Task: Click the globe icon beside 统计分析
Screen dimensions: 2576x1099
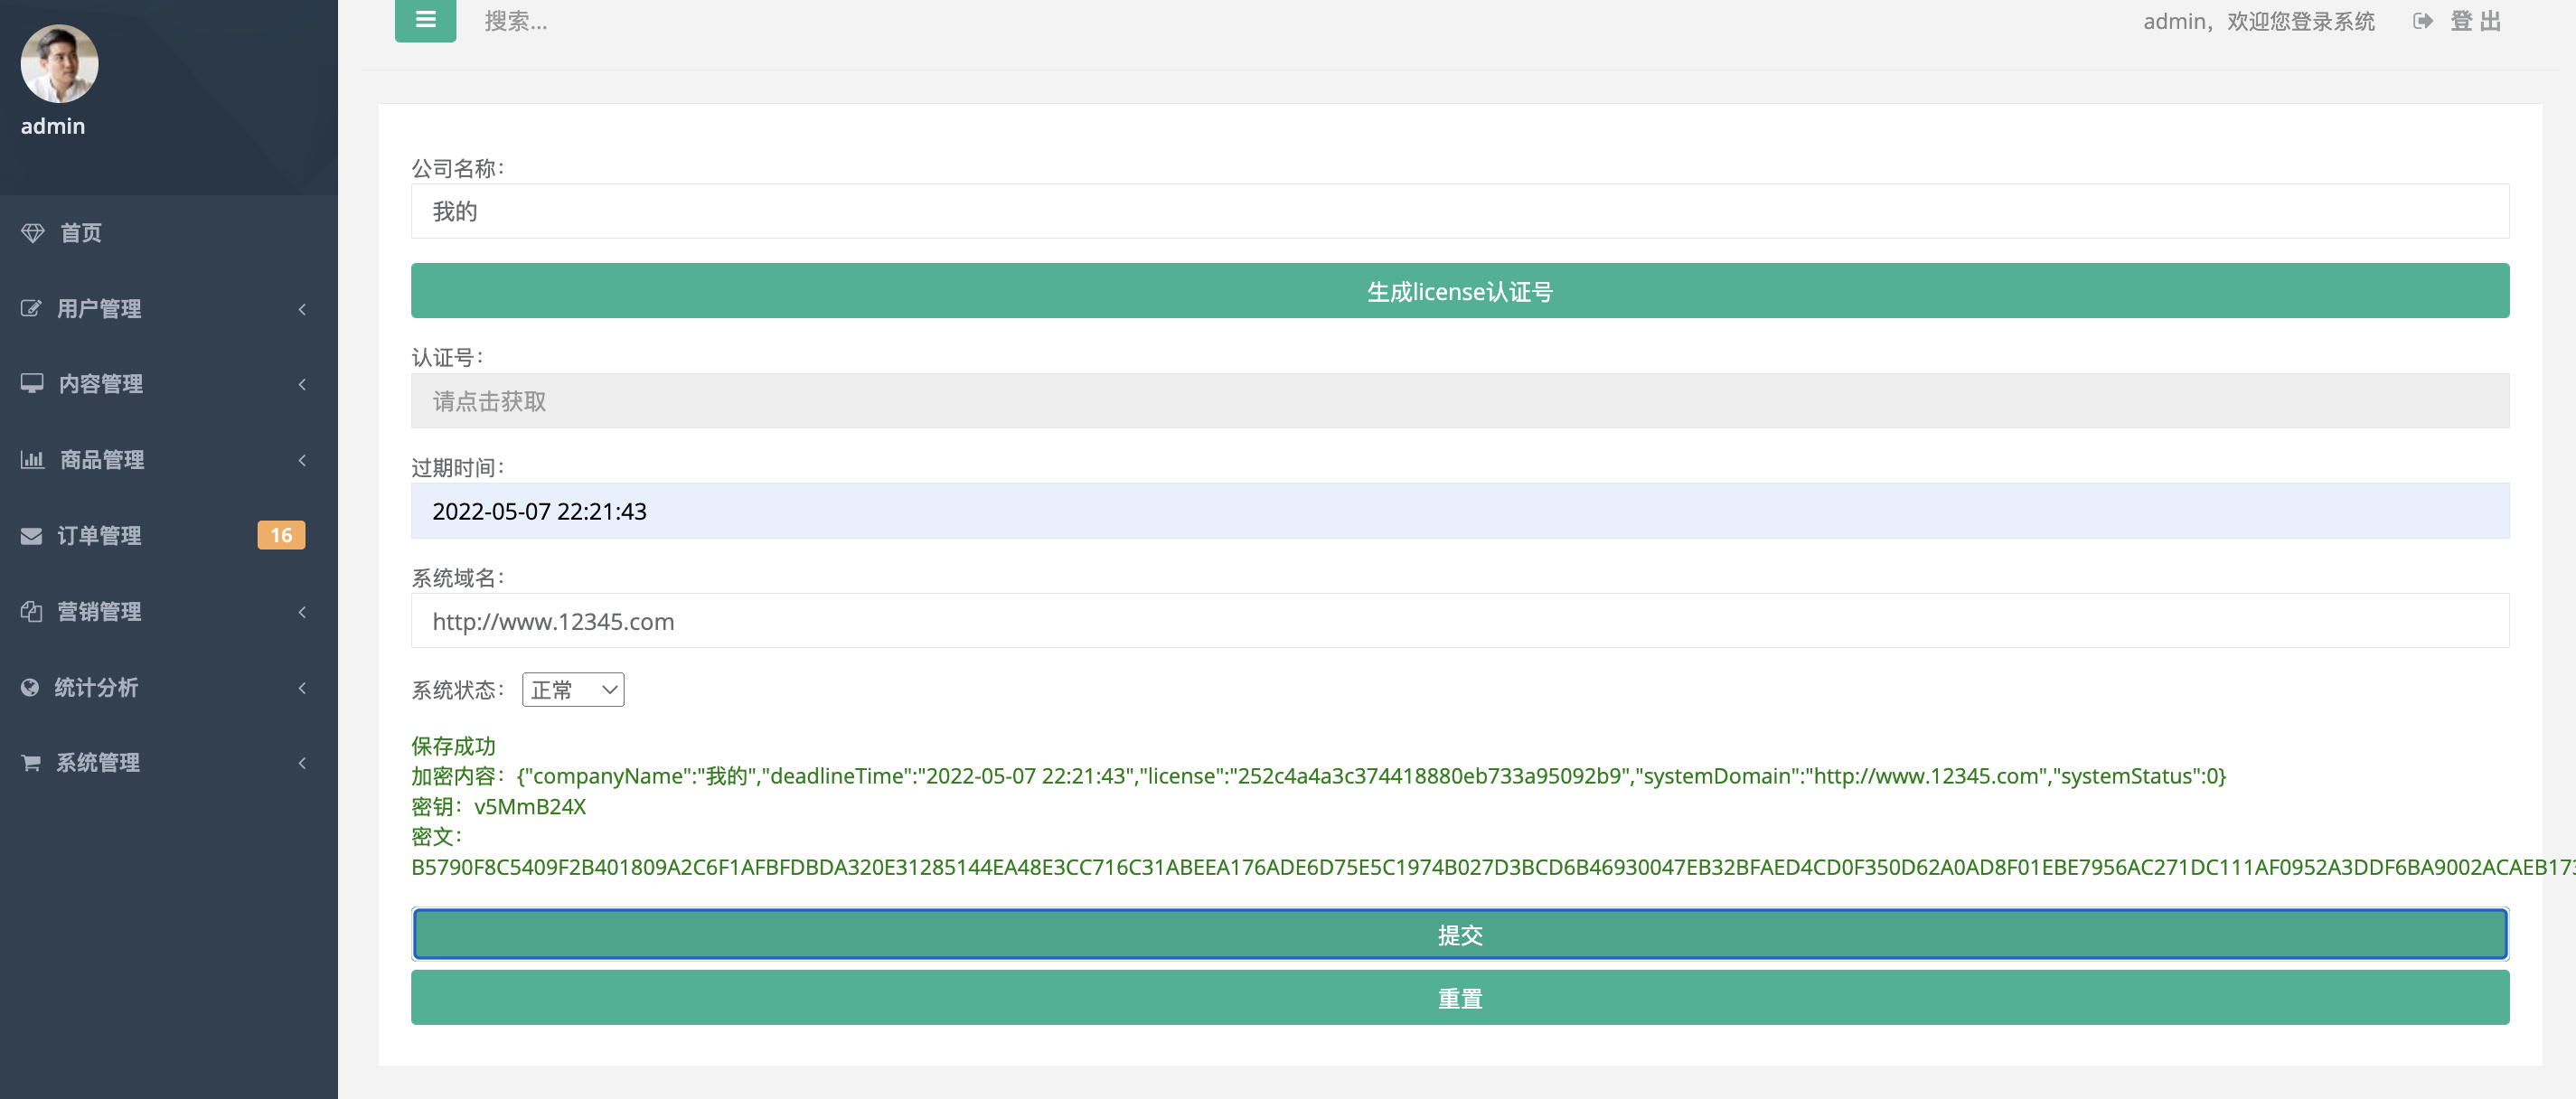Action: [30, 687]
